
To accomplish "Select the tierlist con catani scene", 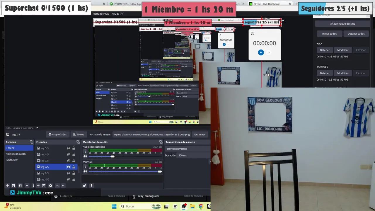I will point(19,154).
